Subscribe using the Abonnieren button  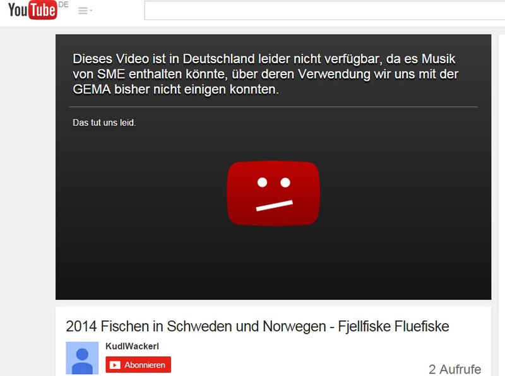tap(138, 365)
